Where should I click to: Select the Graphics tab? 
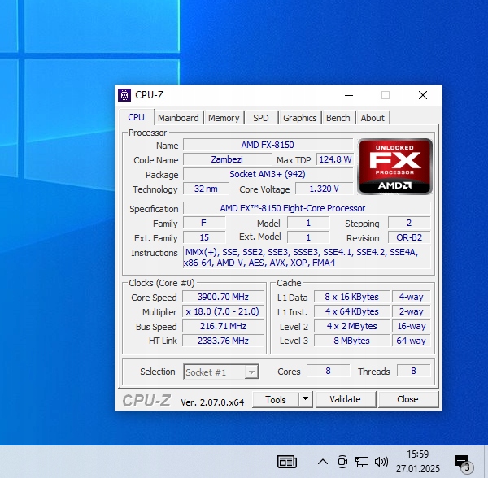click(x=299, y=118)
